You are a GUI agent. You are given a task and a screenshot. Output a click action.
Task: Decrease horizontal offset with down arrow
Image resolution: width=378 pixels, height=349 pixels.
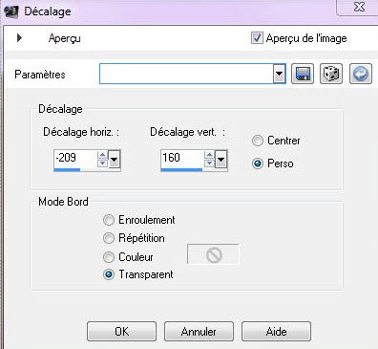pos(102,164)
